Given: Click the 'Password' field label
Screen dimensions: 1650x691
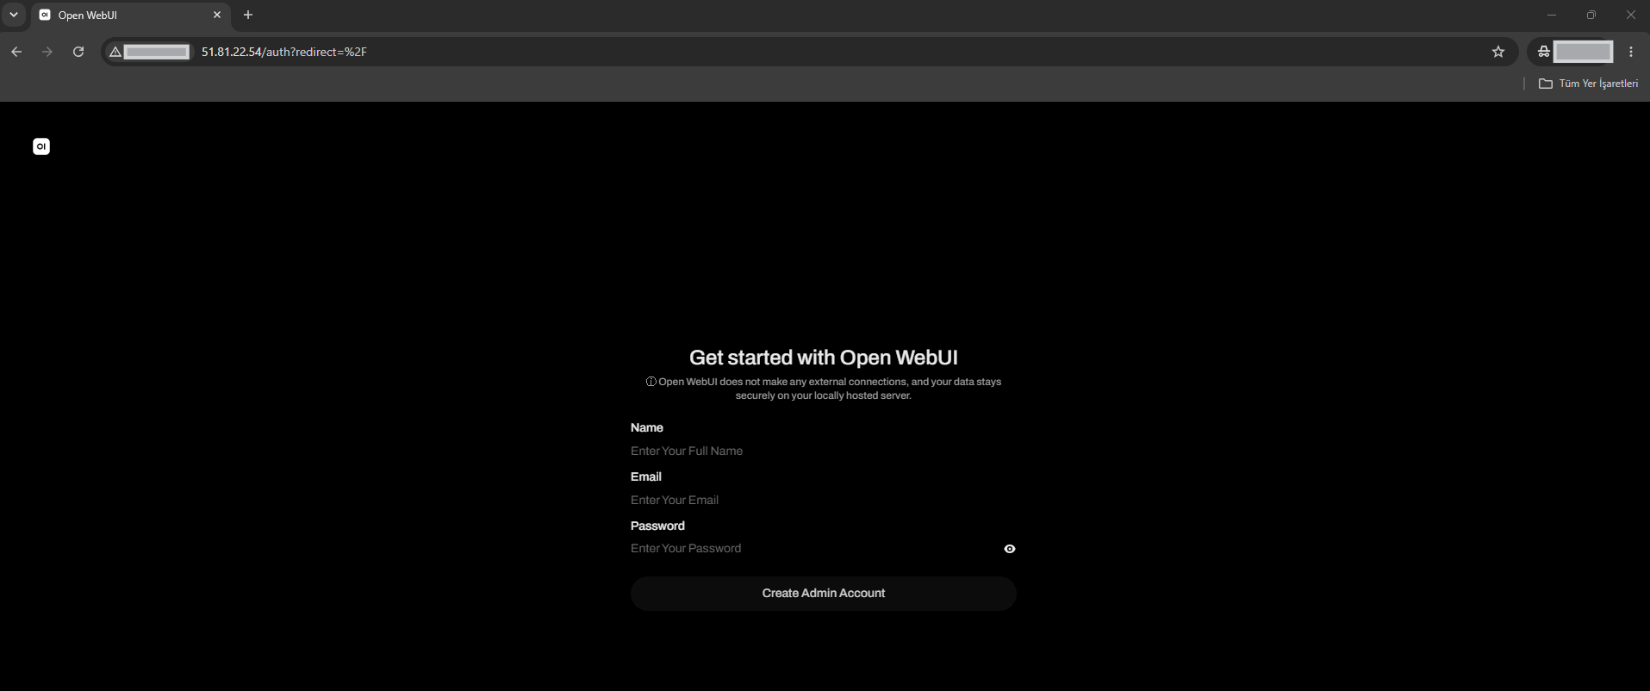Looking at the screenshot, I should 657,526.
